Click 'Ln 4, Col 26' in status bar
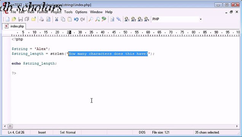 [x=16, y=132]
